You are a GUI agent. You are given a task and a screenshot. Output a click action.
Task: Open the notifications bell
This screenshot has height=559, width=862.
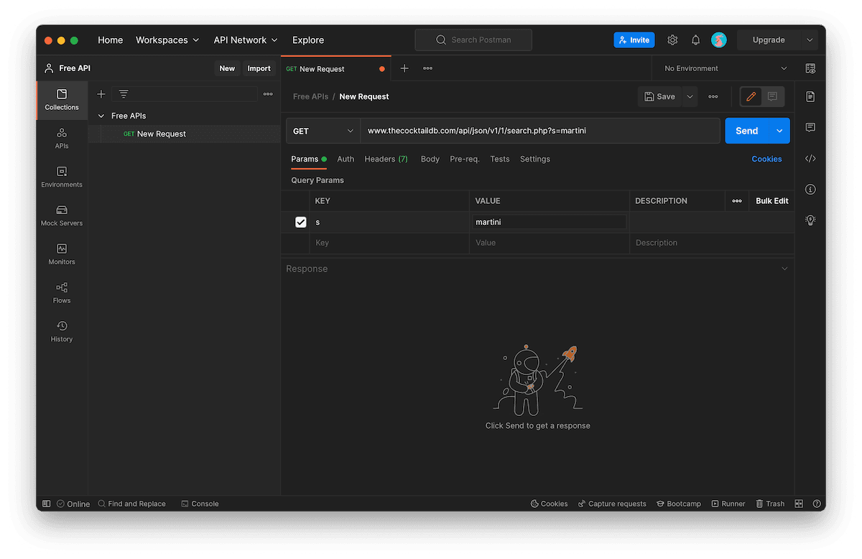(695, 40)
